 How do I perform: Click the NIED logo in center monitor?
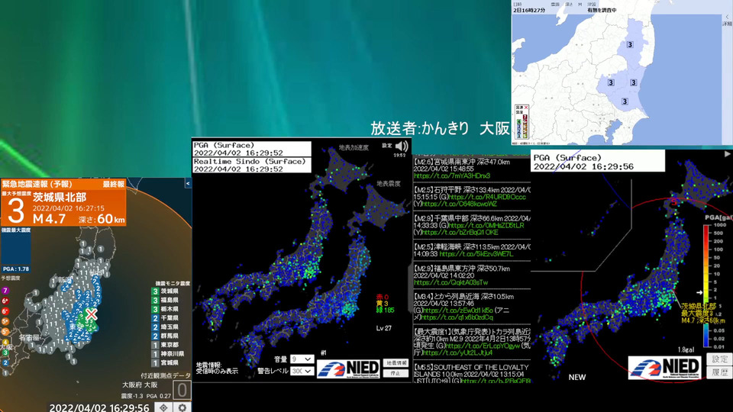[x=349, y=369]
